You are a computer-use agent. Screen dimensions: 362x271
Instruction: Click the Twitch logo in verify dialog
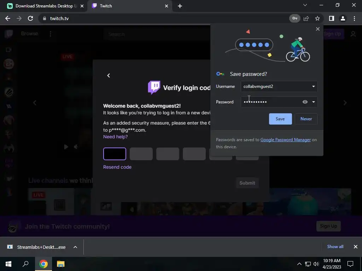click(x=154, y=88)
